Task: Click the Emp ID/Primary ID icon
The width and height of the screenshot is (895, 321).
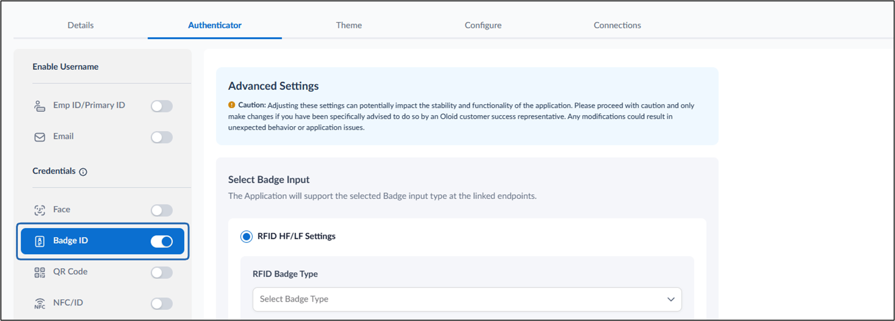Action: [40, 106]
